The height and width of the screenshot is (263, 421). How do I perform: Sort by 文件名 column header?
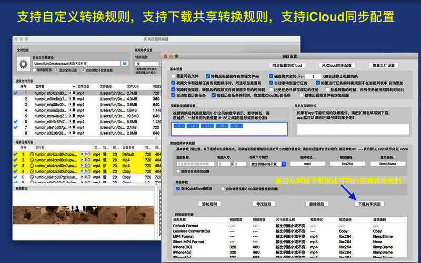(40, 86)
